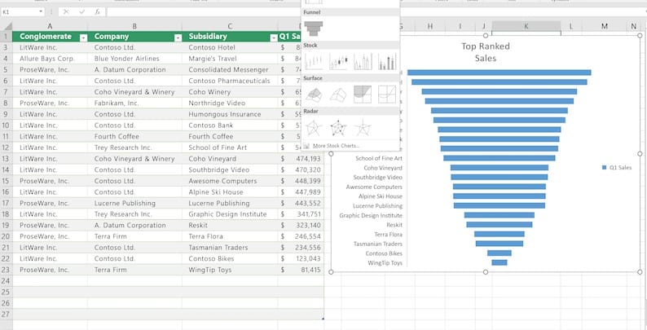Viewport: 647px width, 330px height.
Task: Pick the Volume-High-Low-Close stock chart icon
Action: click(x=363, y=61)
